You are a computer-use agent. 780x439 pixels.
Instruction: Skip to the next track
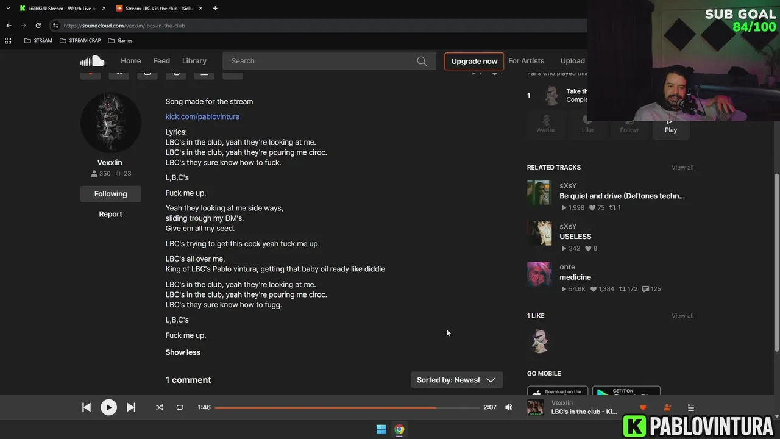tap(131, 407)
